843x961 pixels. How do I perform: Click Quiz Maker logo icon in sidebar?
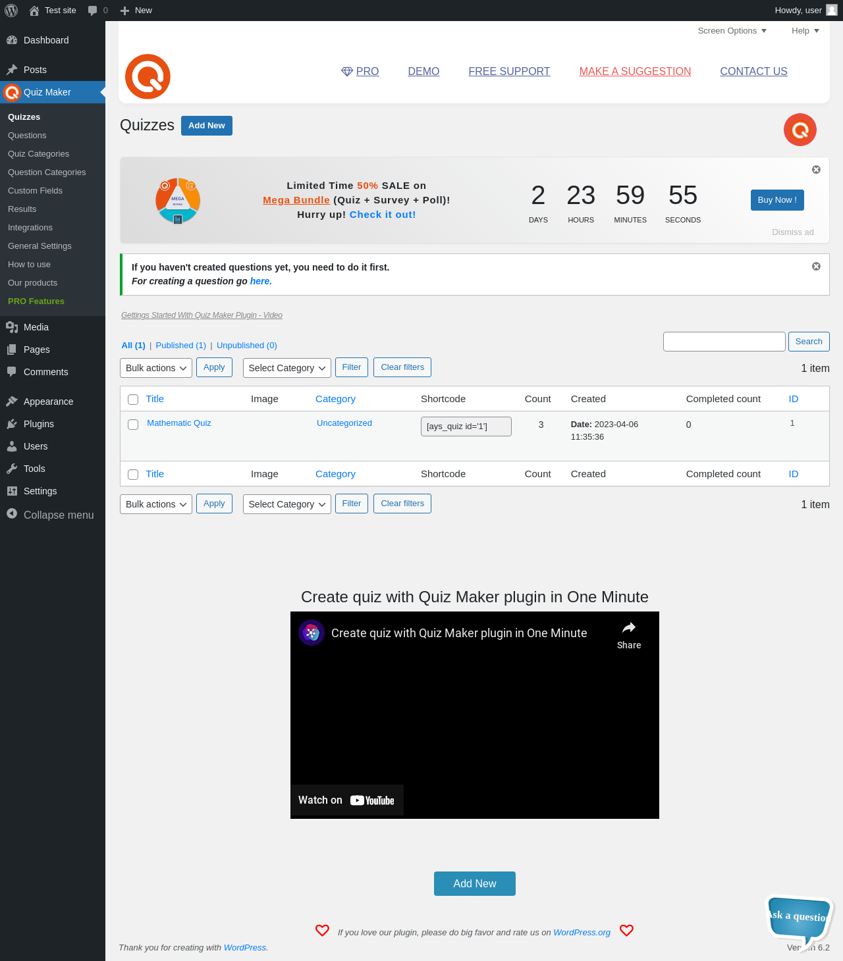pos(12,92)
